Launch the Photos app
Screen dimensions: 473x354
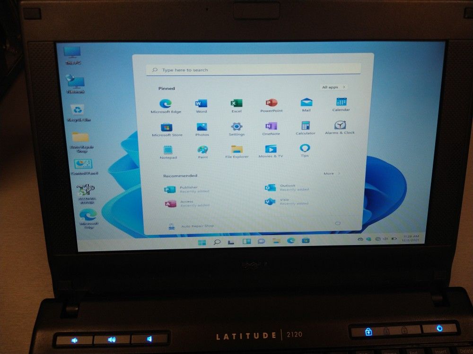click(202, 129)
